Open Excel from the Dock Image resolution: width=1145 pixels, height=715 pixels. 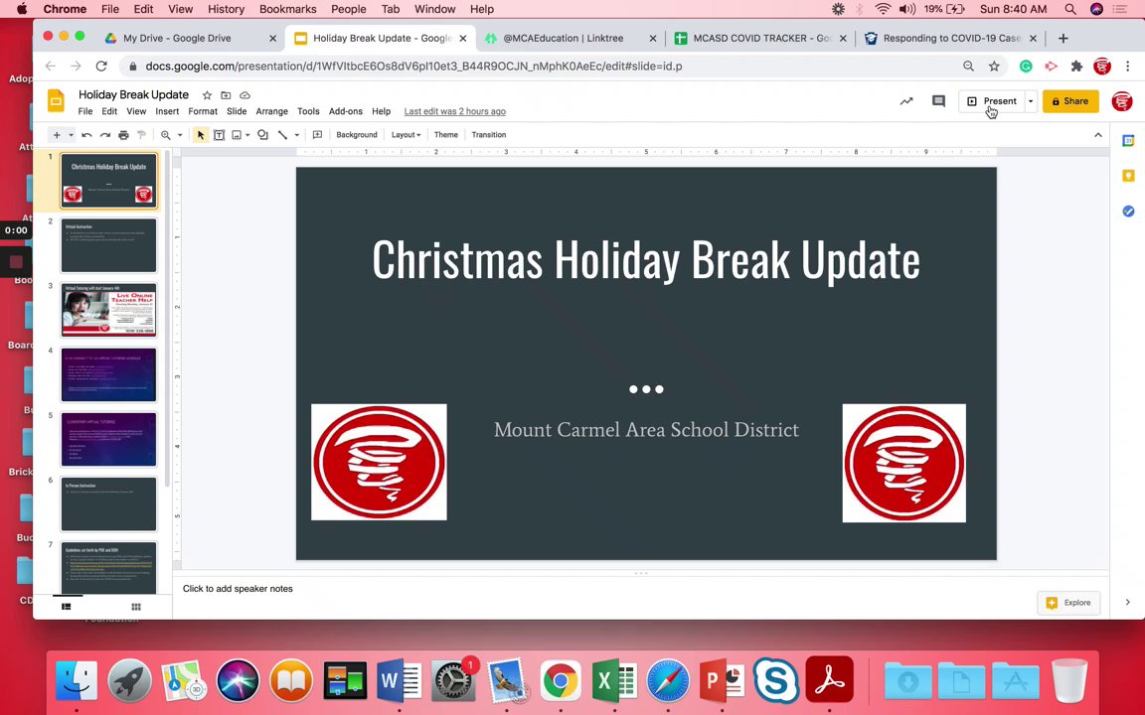(x=614, y=680)
